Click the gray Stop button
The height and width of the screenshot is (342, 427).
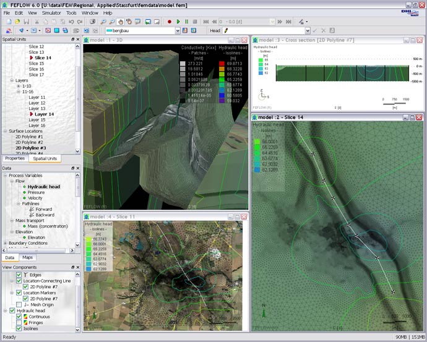[195, 22]
